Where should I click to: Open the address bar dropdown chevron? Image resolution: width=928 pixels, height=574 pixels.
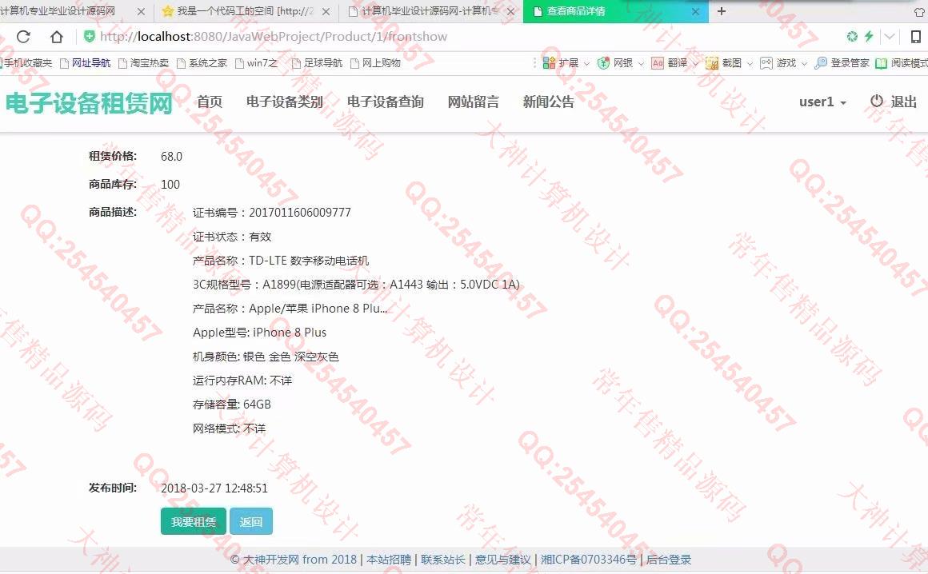pyautogui.click(x=889, y=37)
